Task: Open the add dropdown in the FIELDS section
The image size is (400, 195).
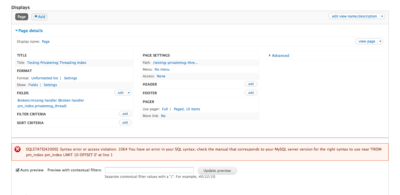Action: (129, 92)
